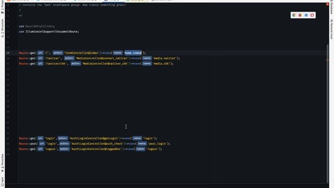Click the warning stripe mark beside scrollbar
Viewport: 334px width, 188px height.
[x=327, y=60]
